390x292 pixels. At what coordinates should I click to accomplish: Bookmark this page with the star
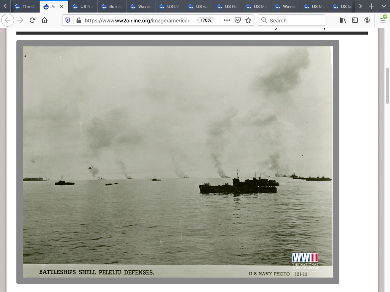pos(248,21)
